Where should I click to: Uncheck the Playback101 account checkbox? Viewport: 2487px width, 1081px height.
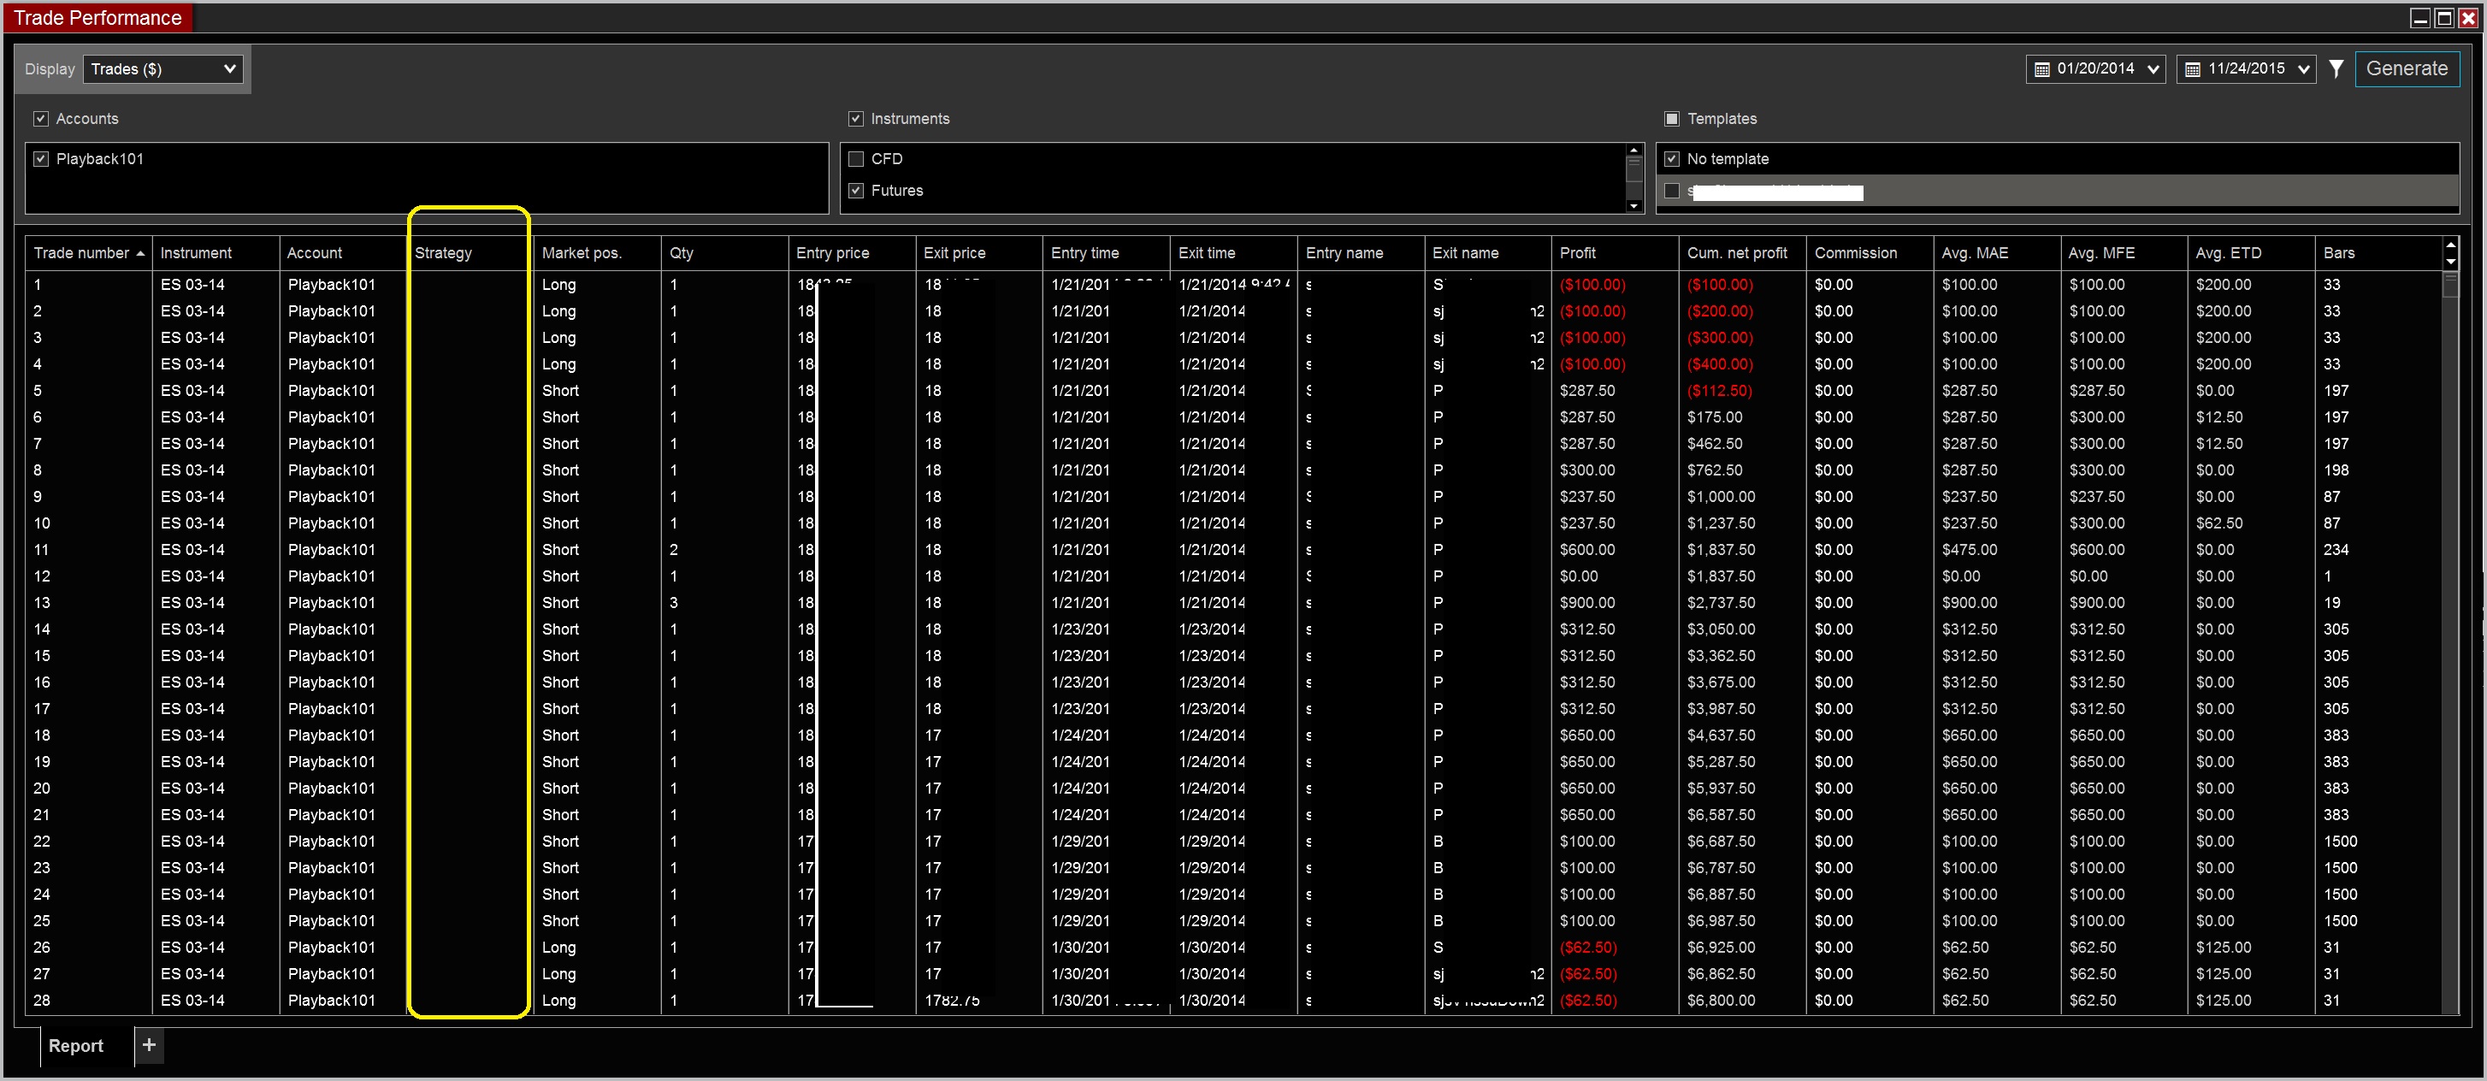tap(40, 158)
